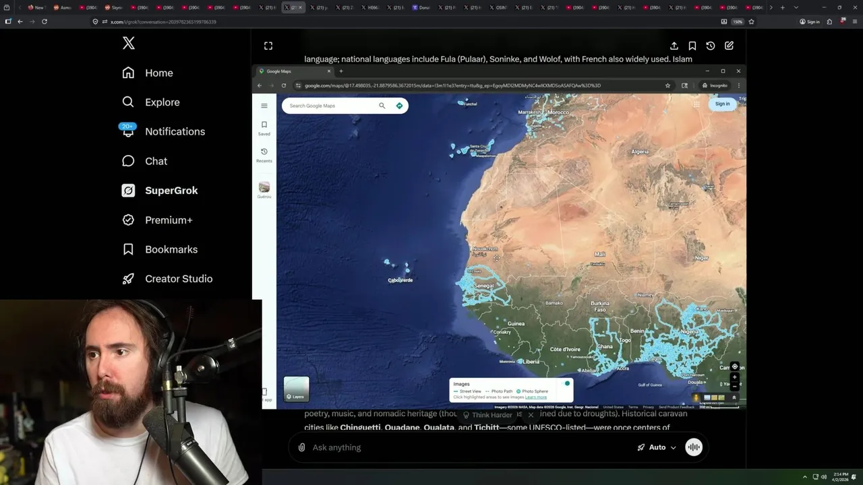Screen dimensions: 863x485
Task: Zoom out on the map
Action: (x=734, y=386)
